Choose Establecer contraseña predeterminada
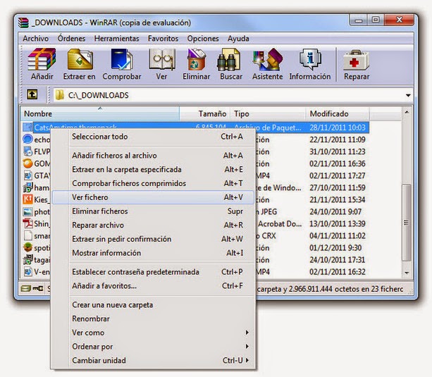The width and height of the screenshot is (432, 377). [153, 272]
